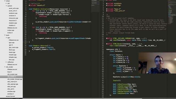Open vtbr_internal.h file
This screenshot has width=176, height=99.
[12, 82]
